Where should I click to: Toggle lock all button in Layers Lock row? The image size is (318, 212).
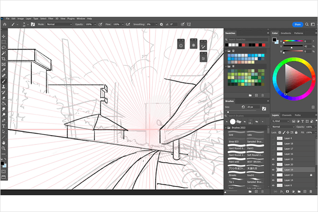click(296, 132)
